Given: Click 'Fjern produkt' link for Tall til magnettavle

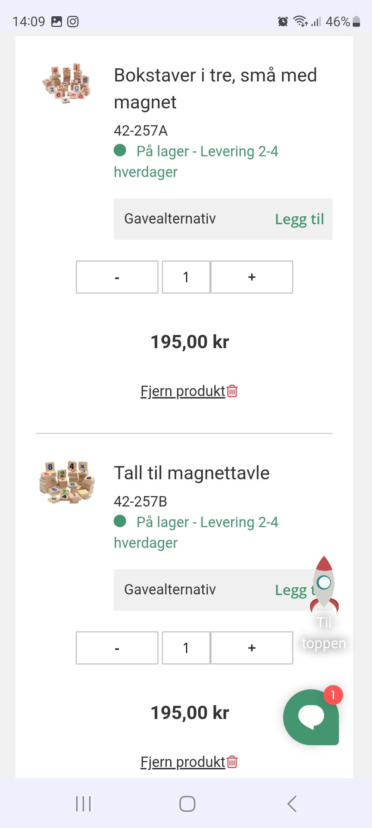Looking at the screenshot, I should pos(183,762).
